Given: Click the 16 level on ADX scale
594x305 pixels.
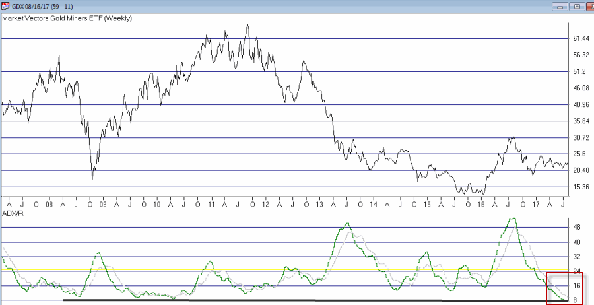Looking at the screenshot, I should click(x=577, y=286).
